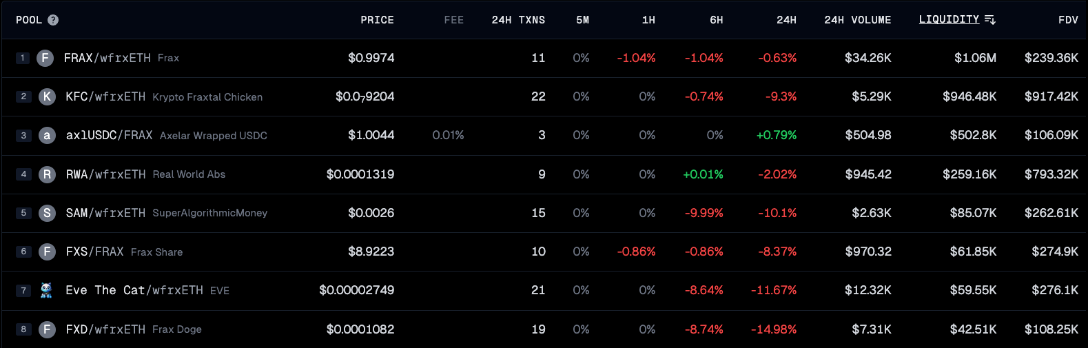Sort by the 24H TXNS column header
The height and width of the screenshot is (348, 1088).
tap(518, 20)
